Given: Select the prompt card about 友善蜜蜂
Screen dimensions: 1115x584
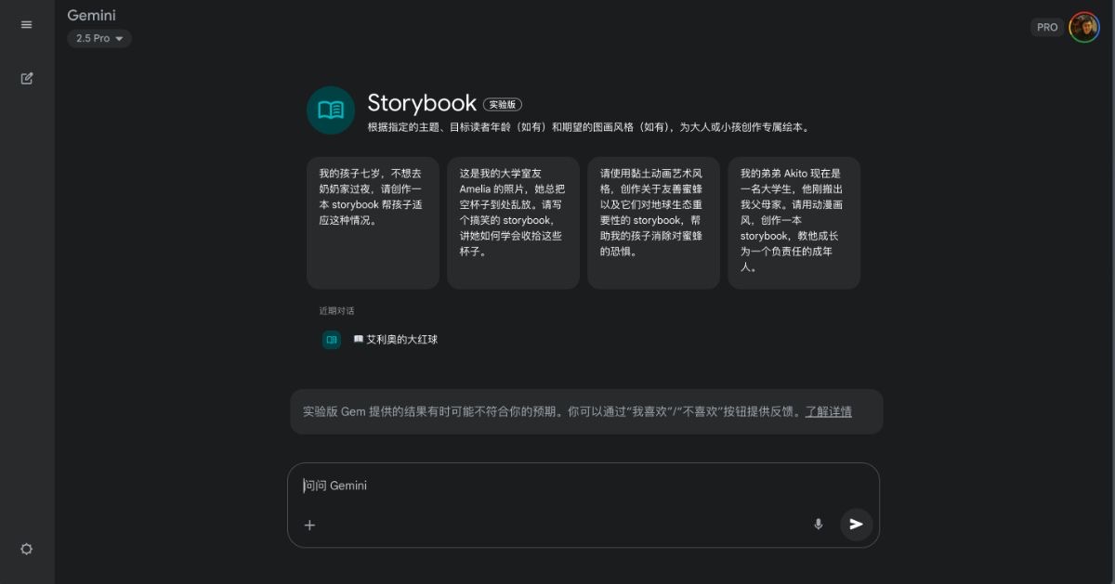Looking at the screenshot, I should 653,223.
